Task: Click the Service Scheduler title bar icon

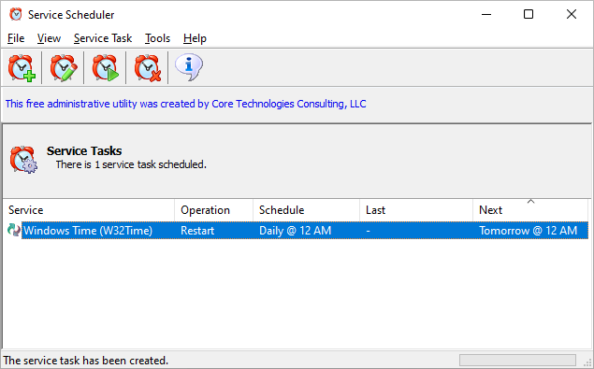Action: 16,14
